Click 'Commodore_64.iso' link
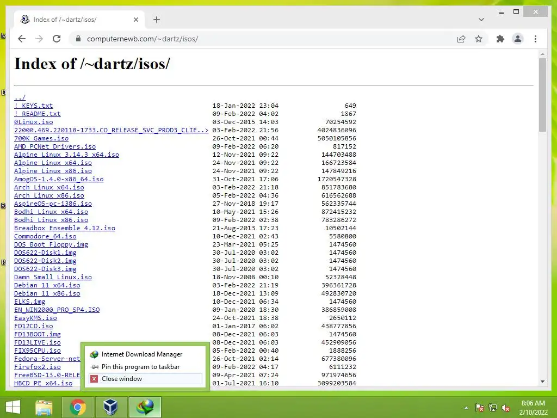 45,236
